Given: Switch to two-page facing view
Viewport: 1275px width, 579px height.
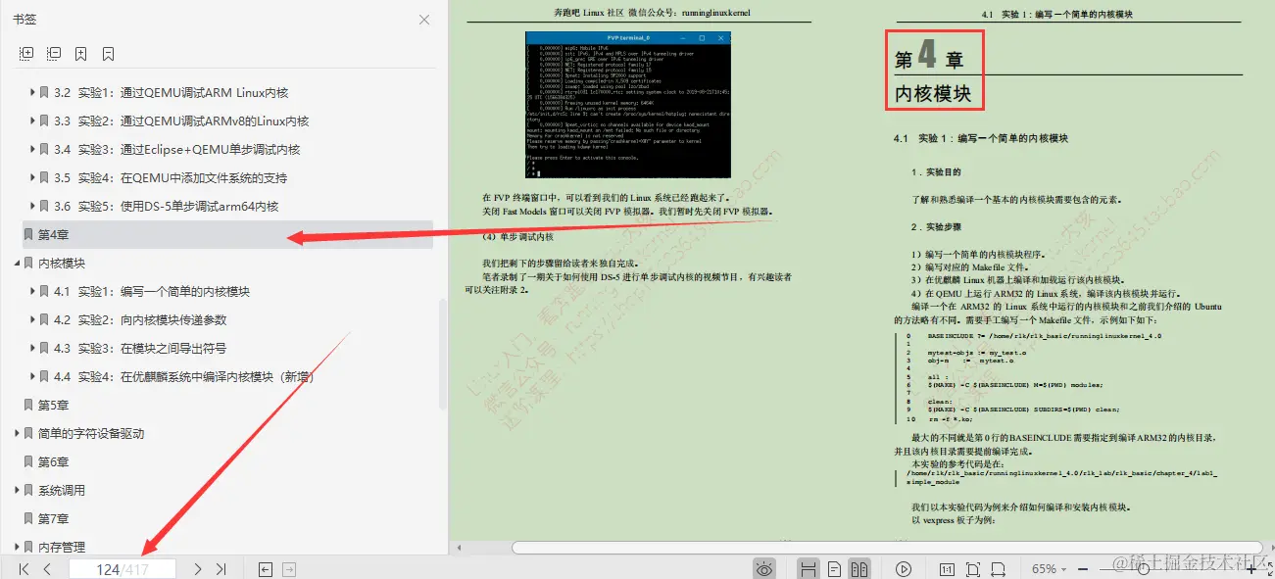Looking at the screenshot, I should pos(861,568).
